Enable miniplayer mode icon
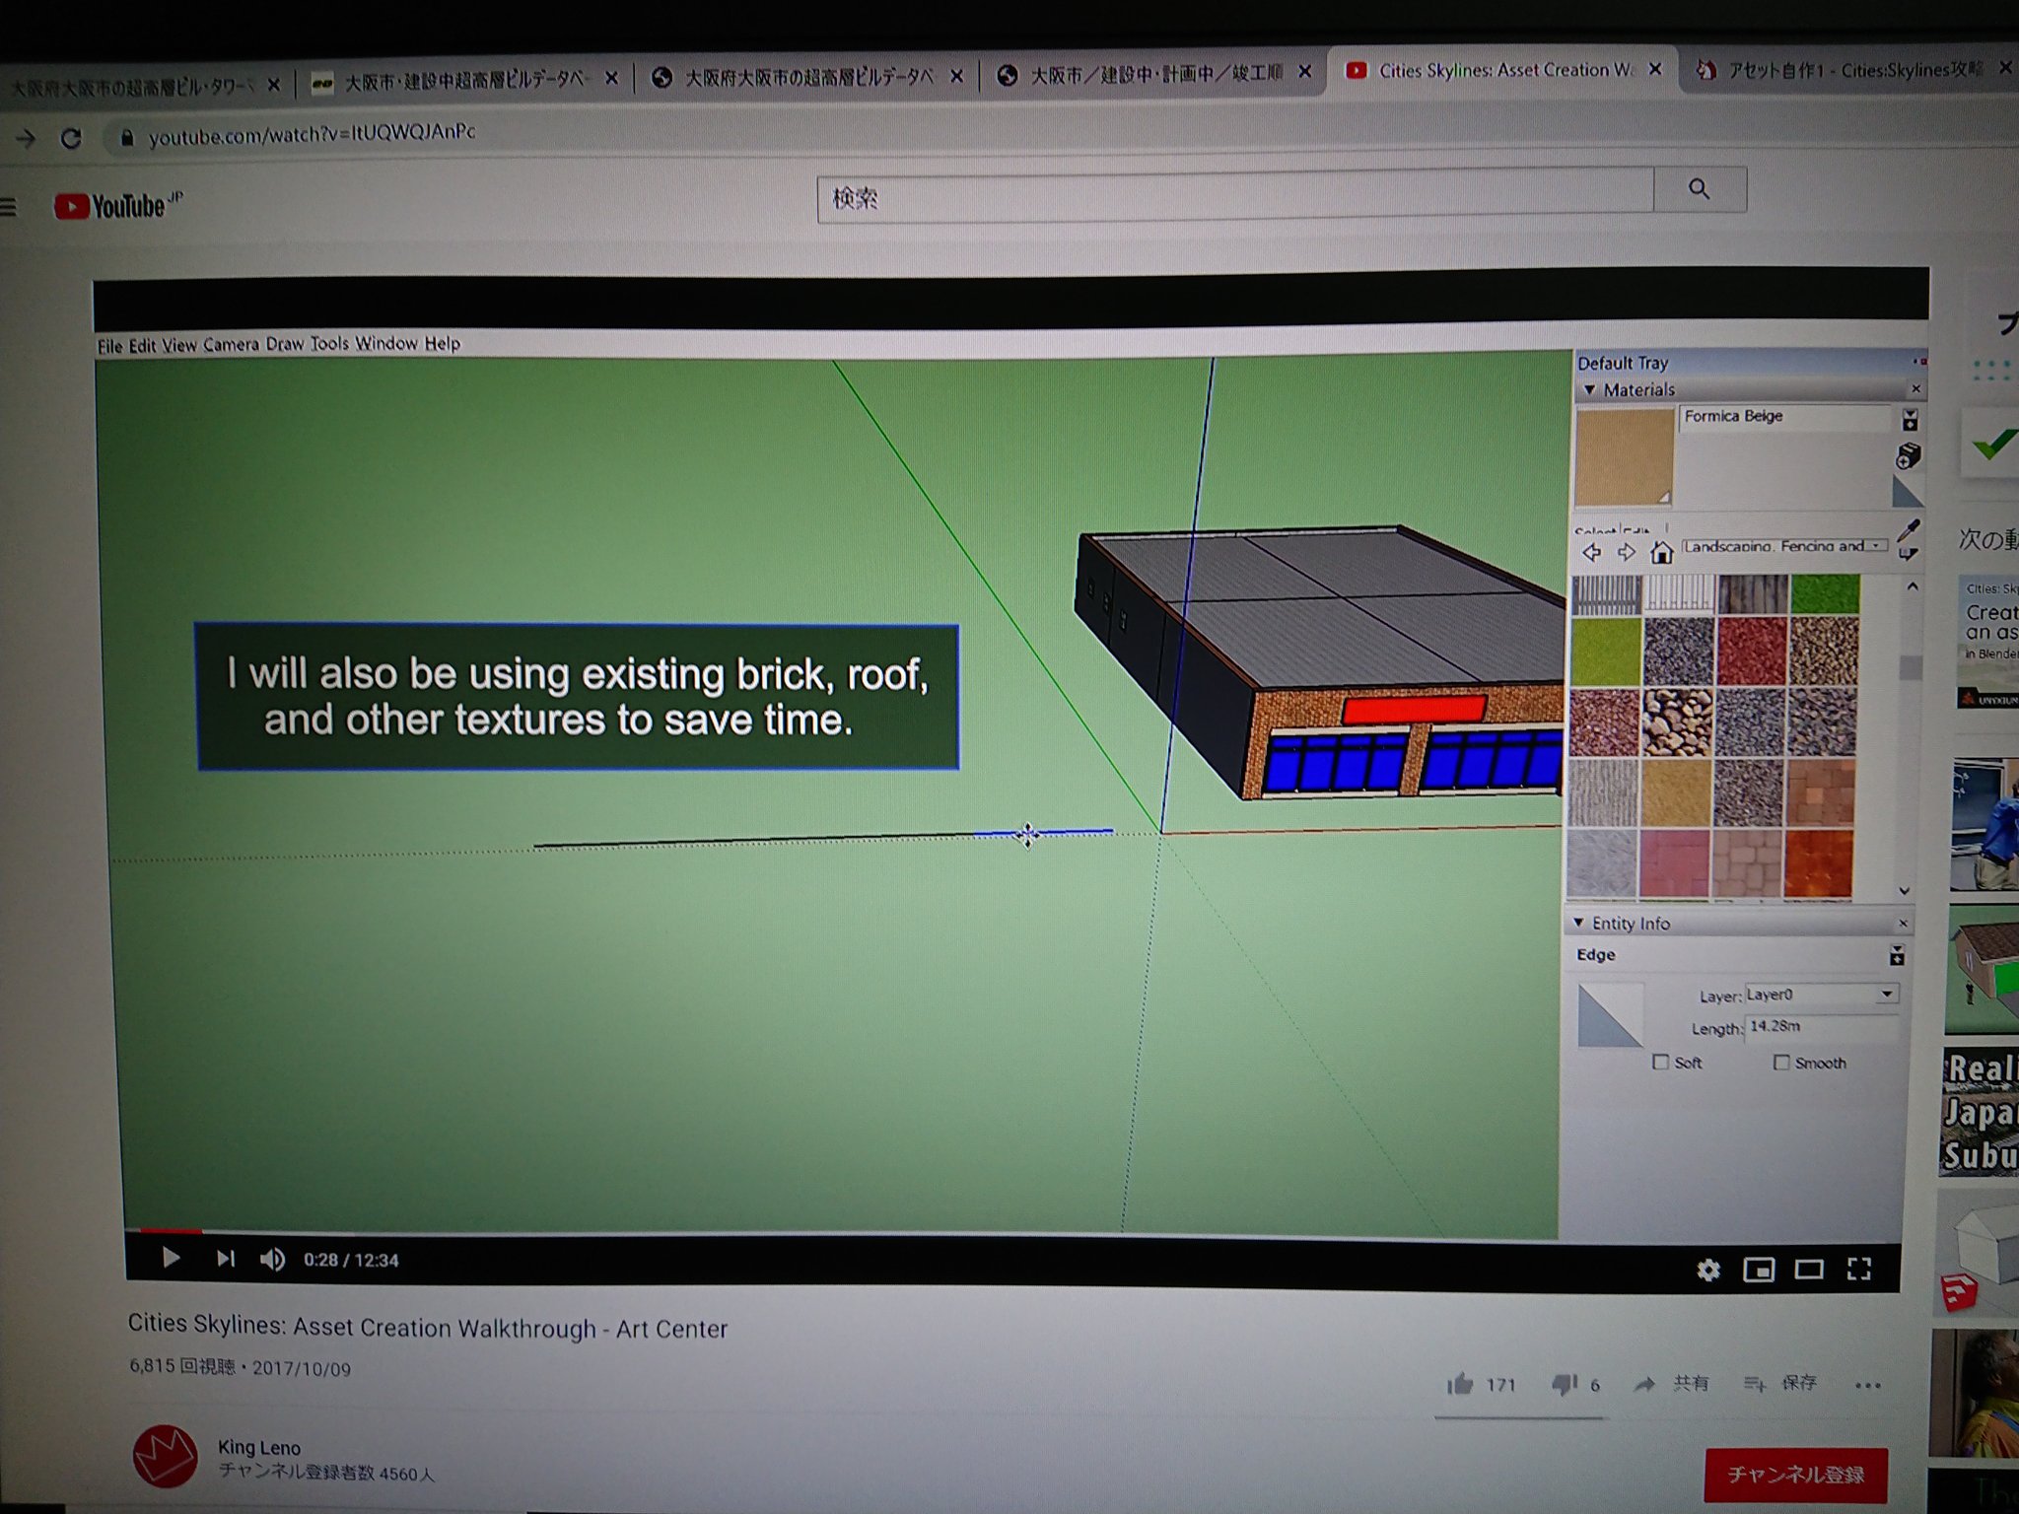This screenshot has height=1514, width=2019. tap(1759, 1270)
